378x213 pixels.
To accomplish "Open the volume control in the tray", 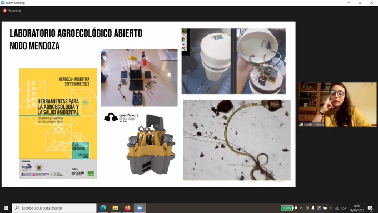I will click(330, 208).
